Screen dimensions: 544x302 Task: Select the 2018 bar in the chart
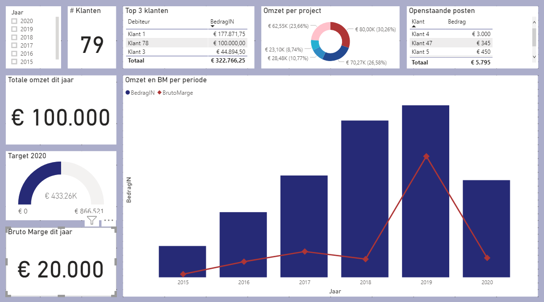(x=365, y=199)
